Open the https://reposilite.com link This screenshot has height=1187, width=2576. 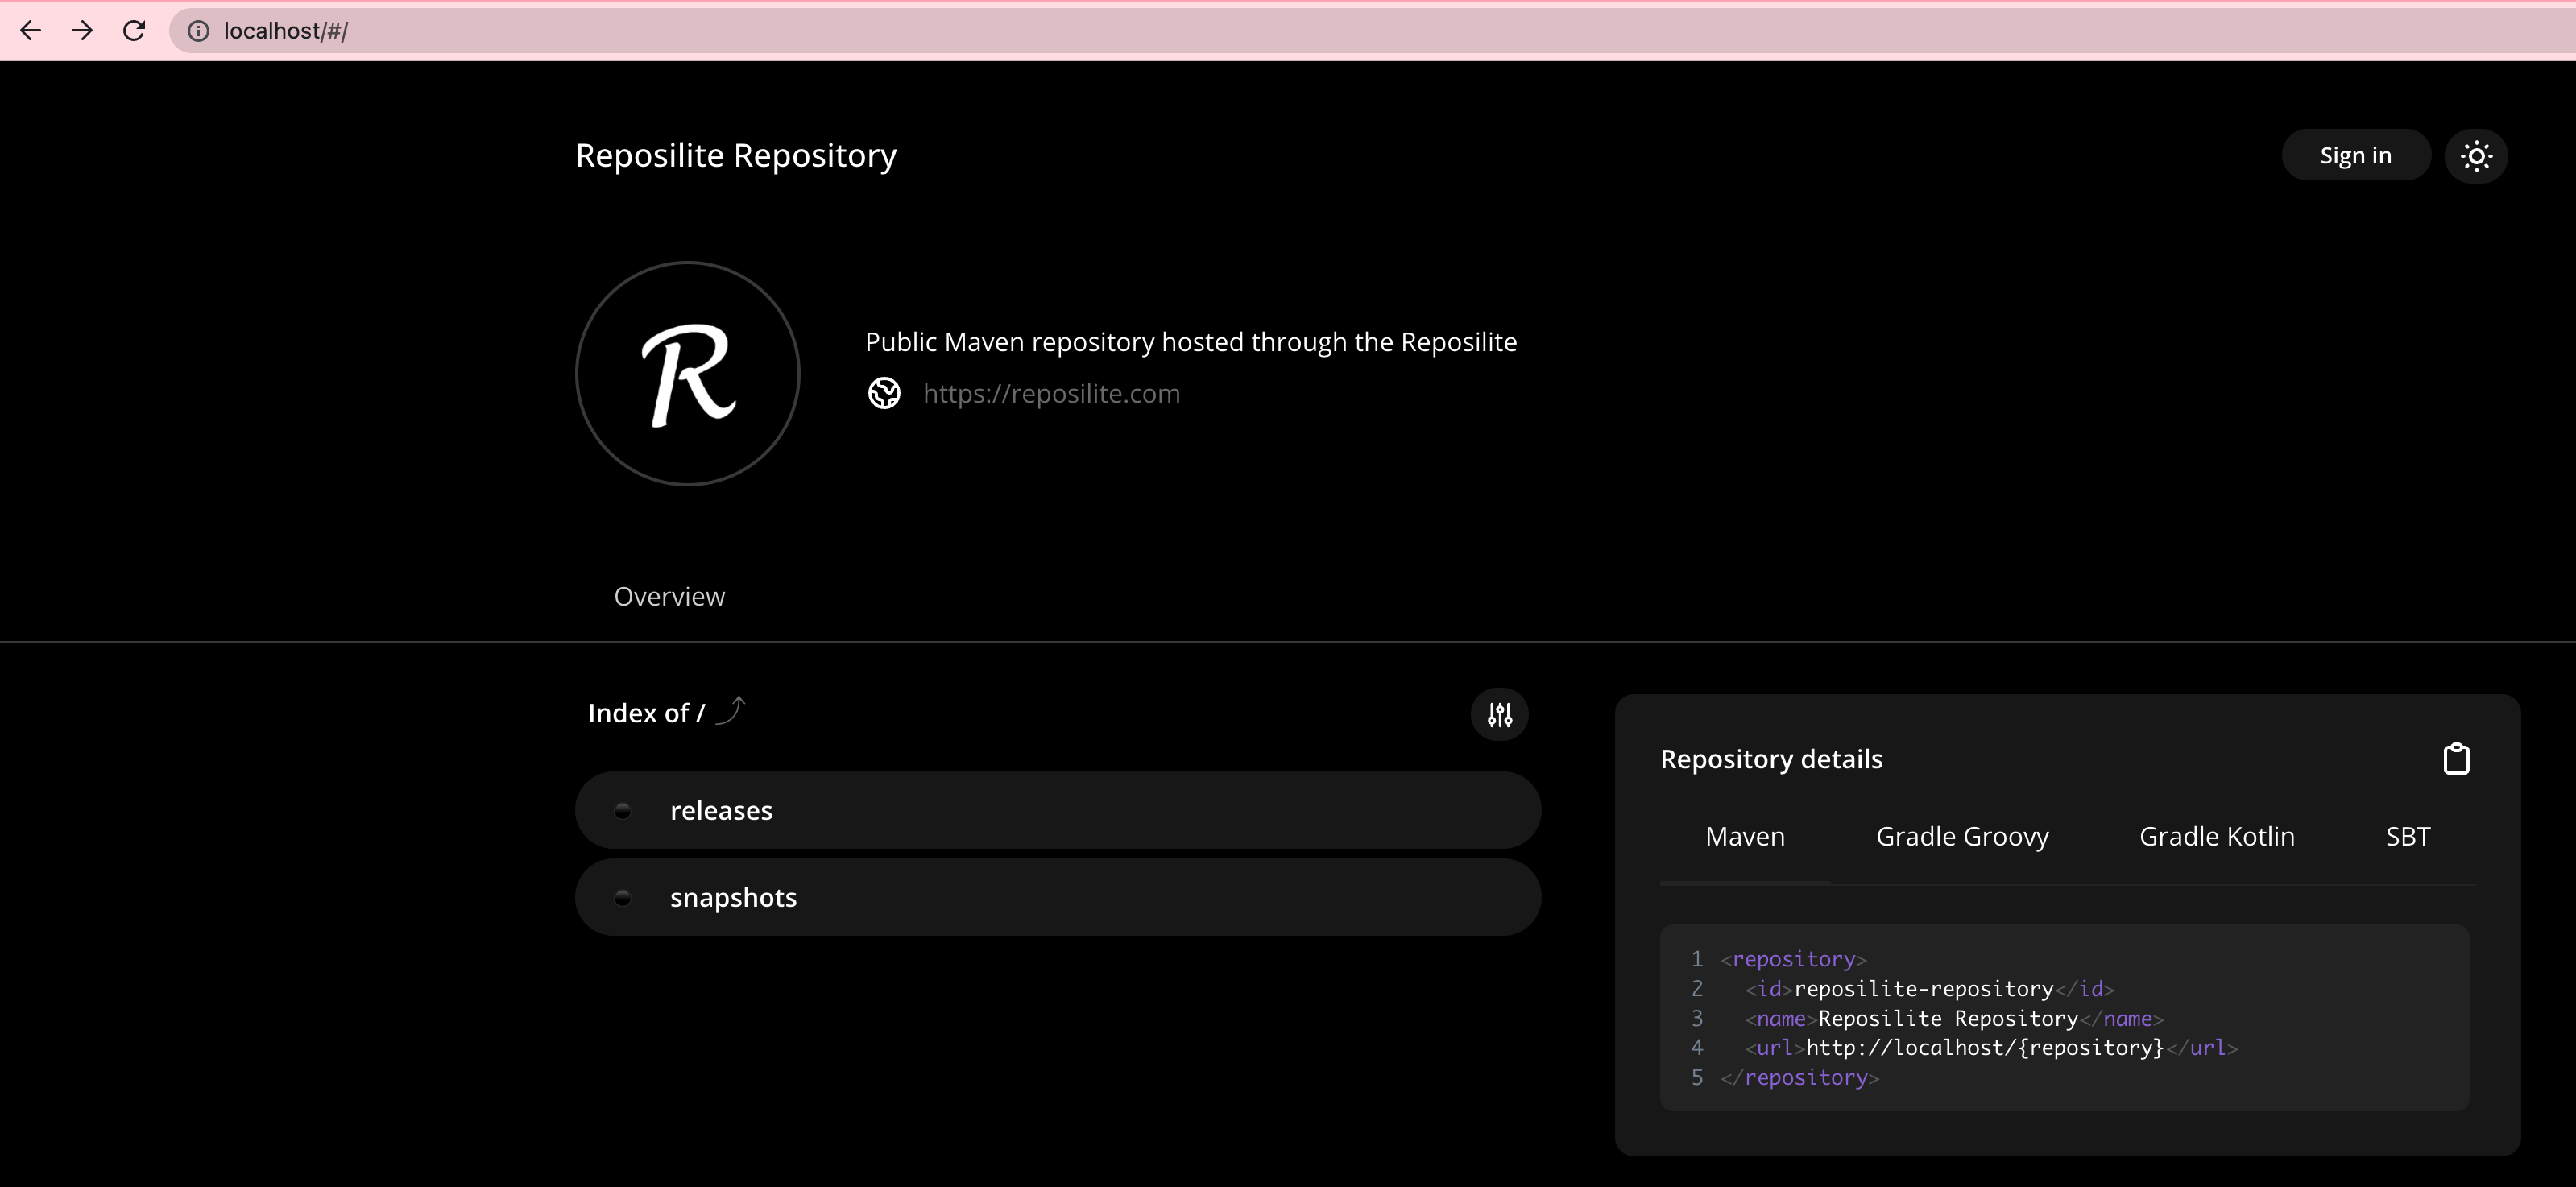1050,393
